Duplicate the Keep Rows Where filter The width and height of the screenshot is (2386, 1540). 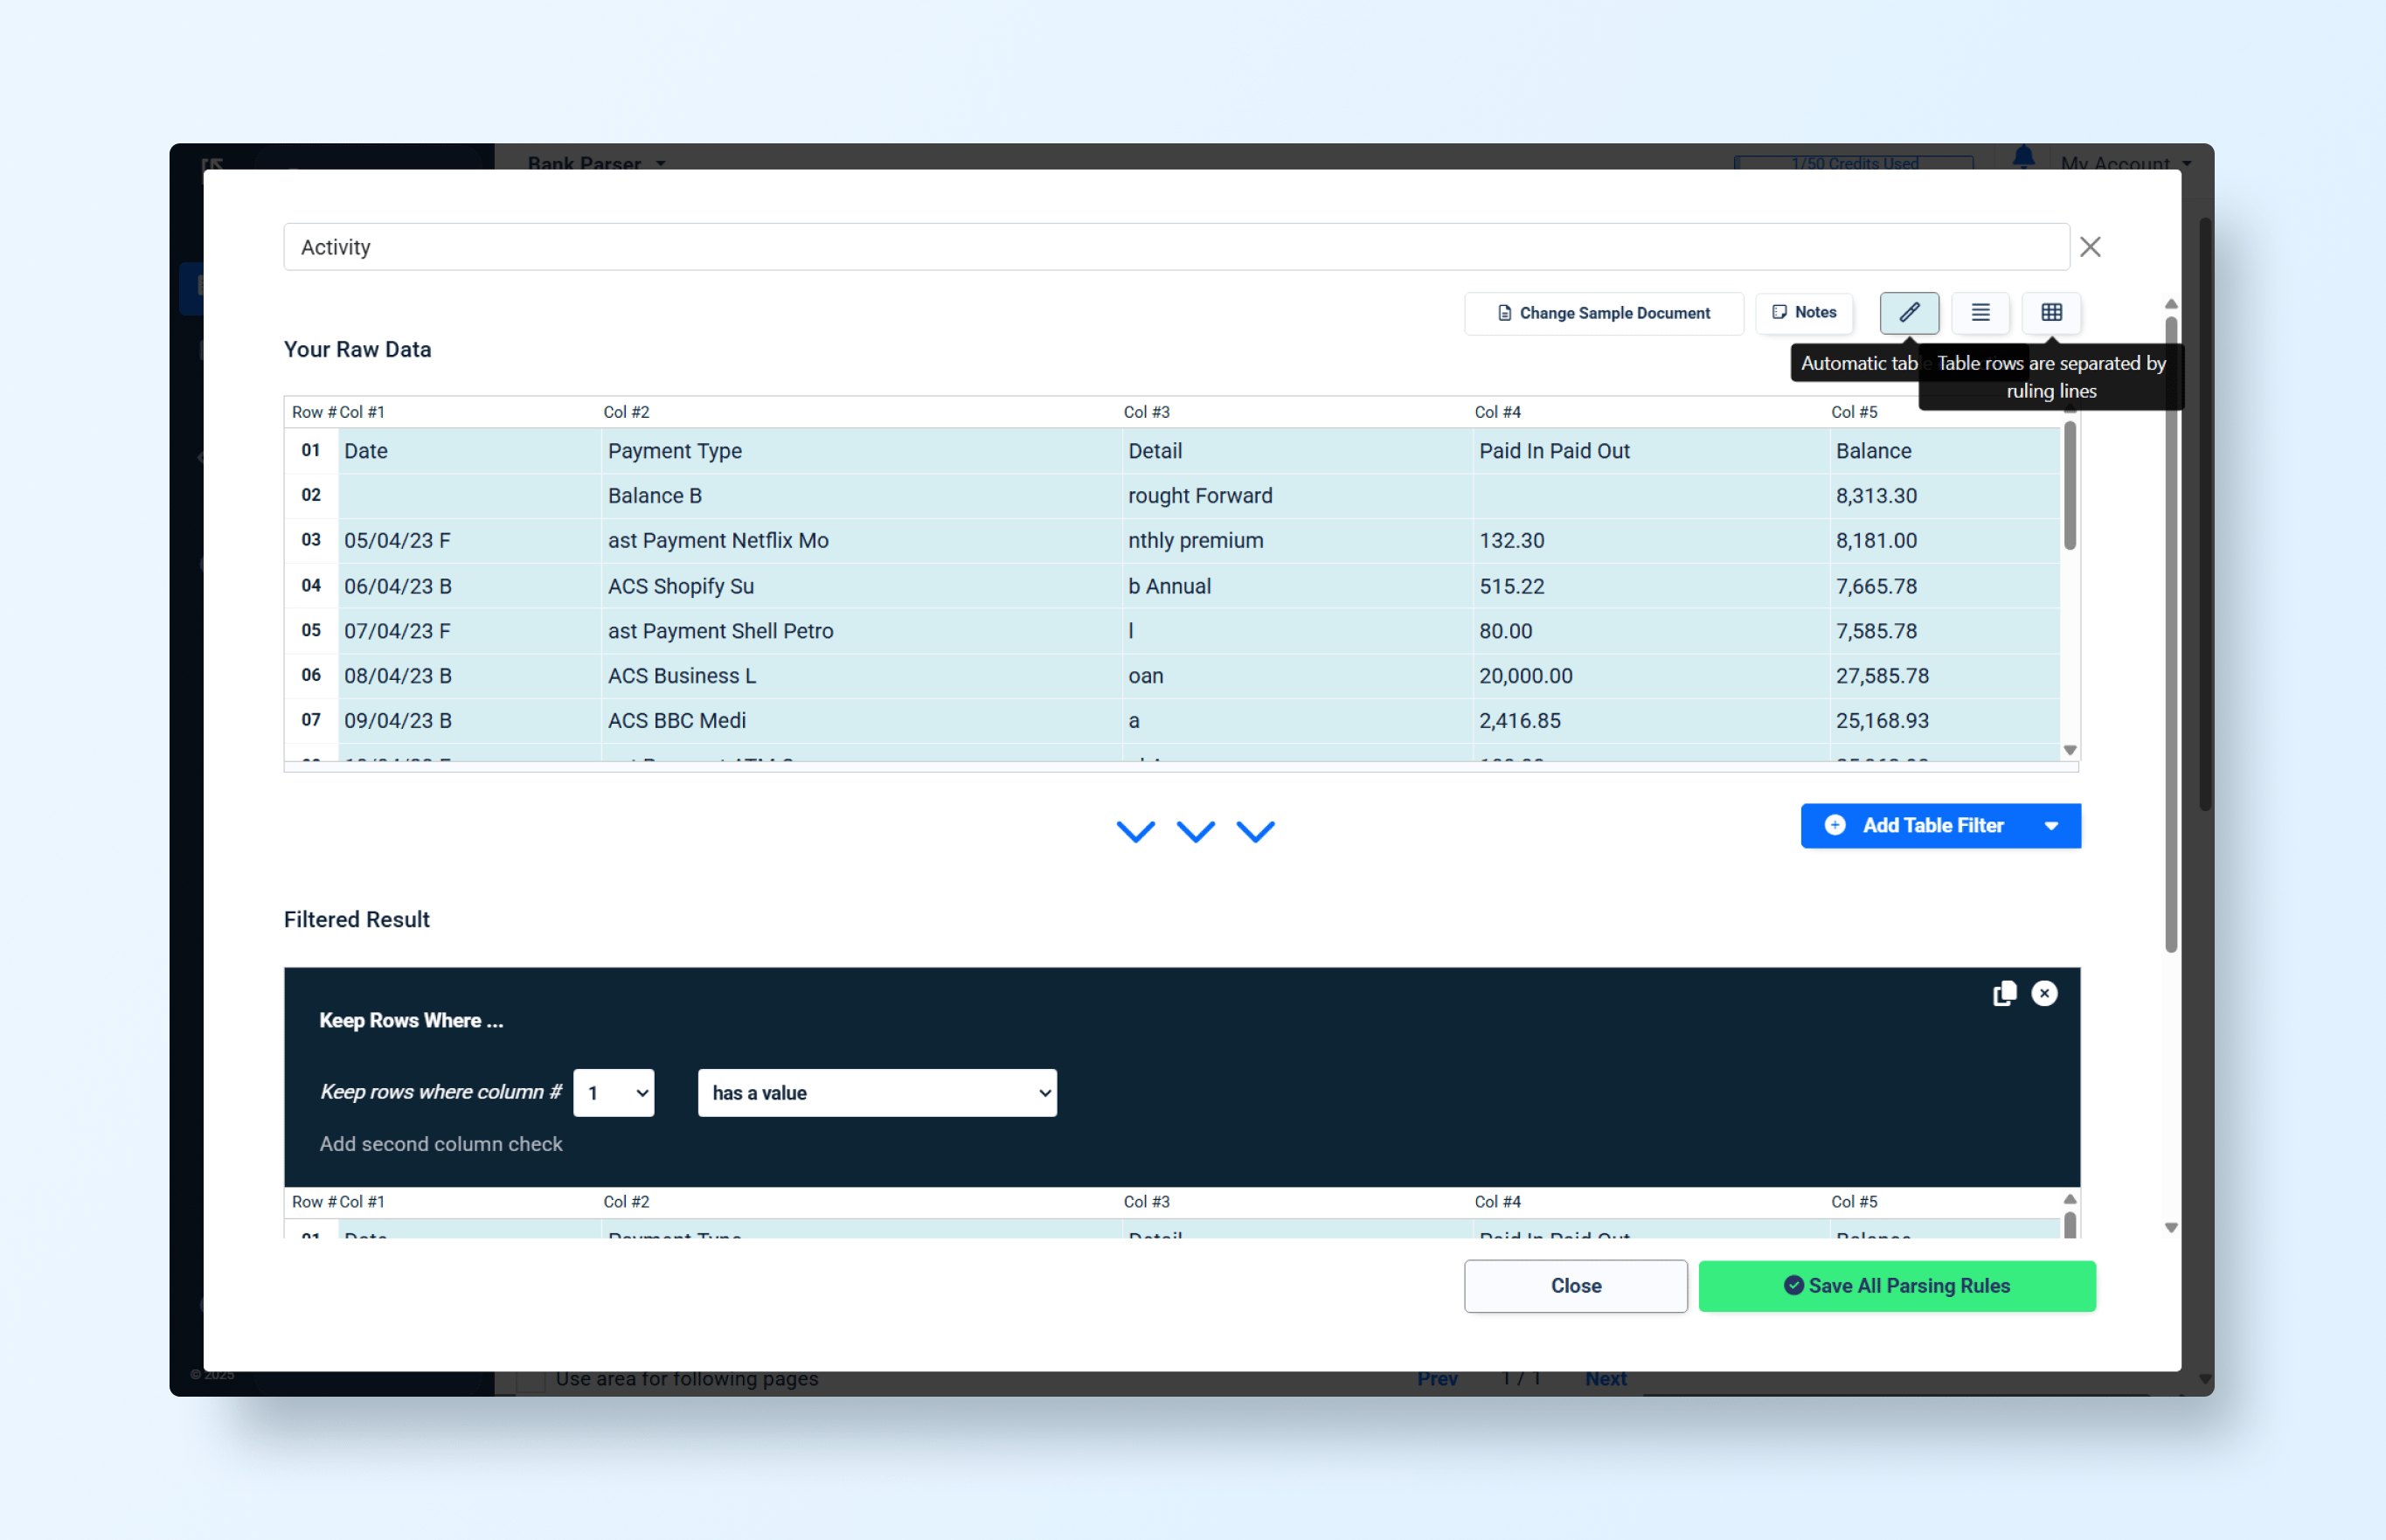(x=2003, y=993)
